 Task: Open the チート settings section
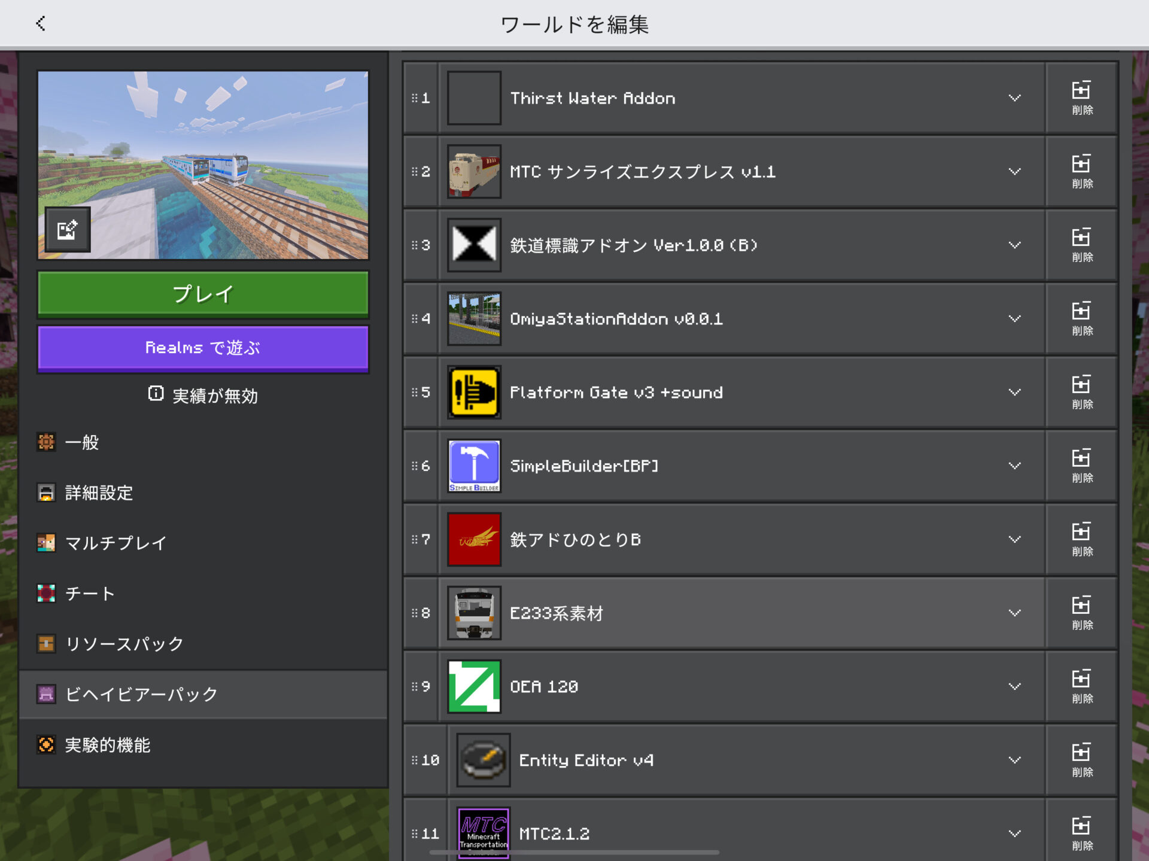pos(90,594)
